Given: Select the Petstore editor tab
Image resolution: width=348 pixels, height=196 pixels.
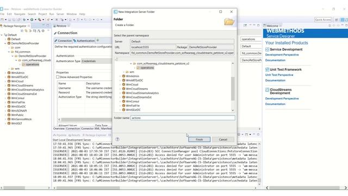Looking at the screenshot, I should tap(61, 26).
